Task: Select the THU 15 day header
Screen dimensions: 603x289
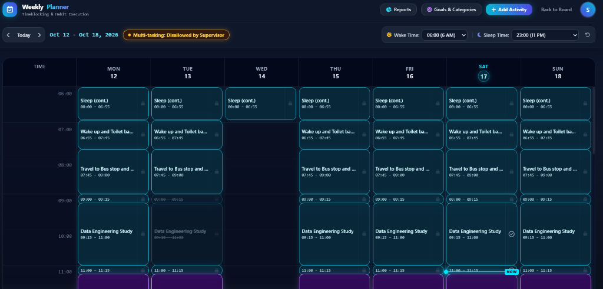Action: coord(336,72)
